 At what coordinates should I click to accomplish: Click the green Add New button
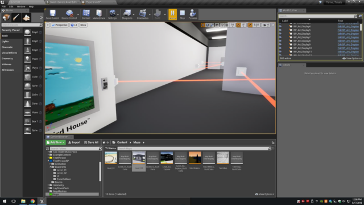click(x=56, y=142)
